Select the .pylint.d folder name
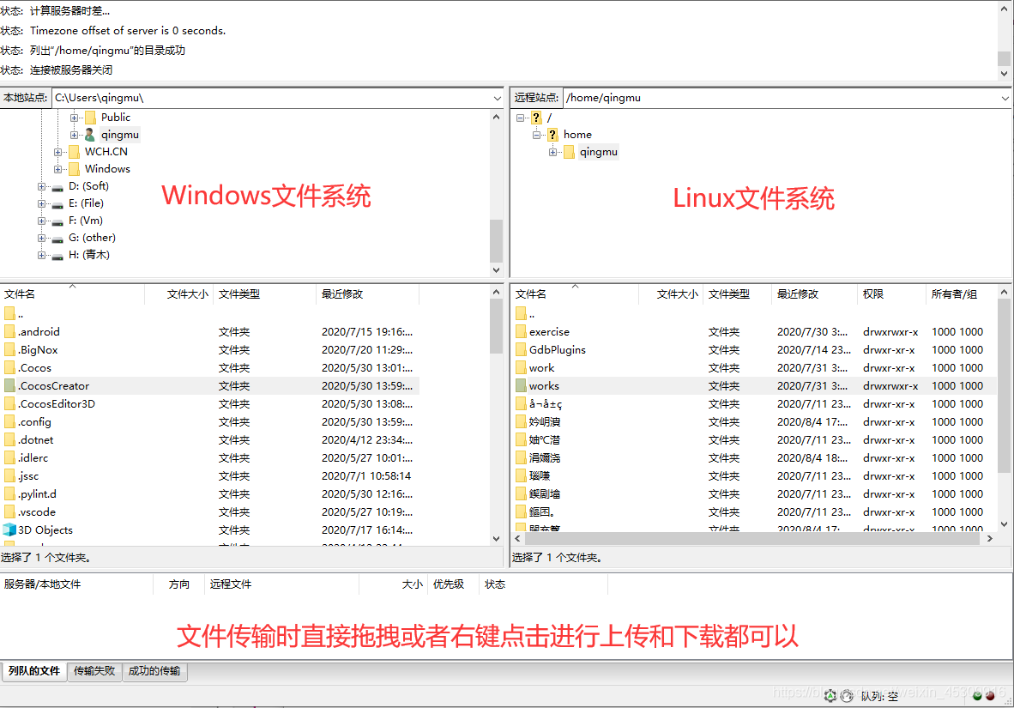Screen dimensions: 1014x708 (38, 493)
